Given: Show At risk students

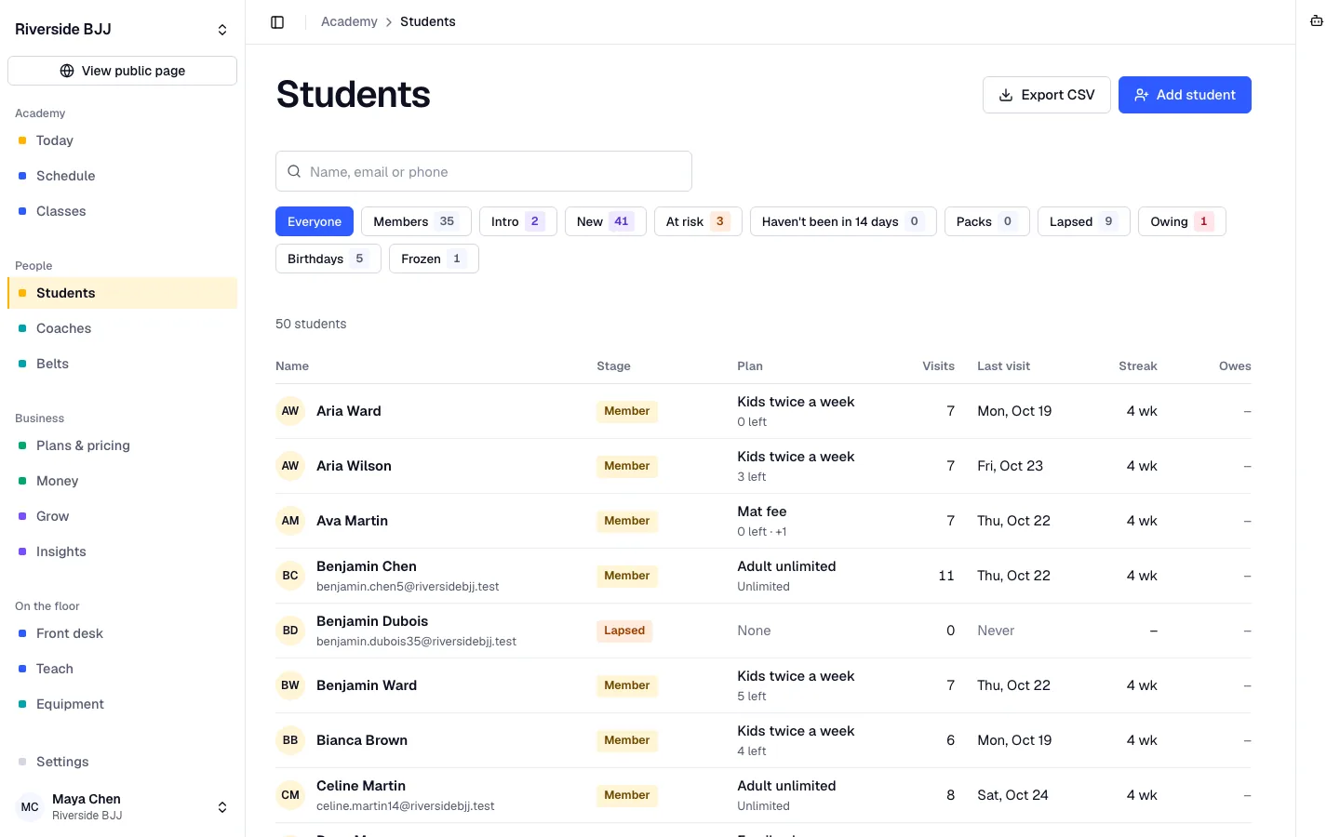Looking at the screenshot, I should tap(698, 221).
